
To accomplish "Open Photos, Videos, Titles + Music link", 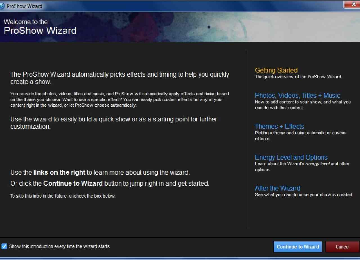I will click(x=298, y=96).
